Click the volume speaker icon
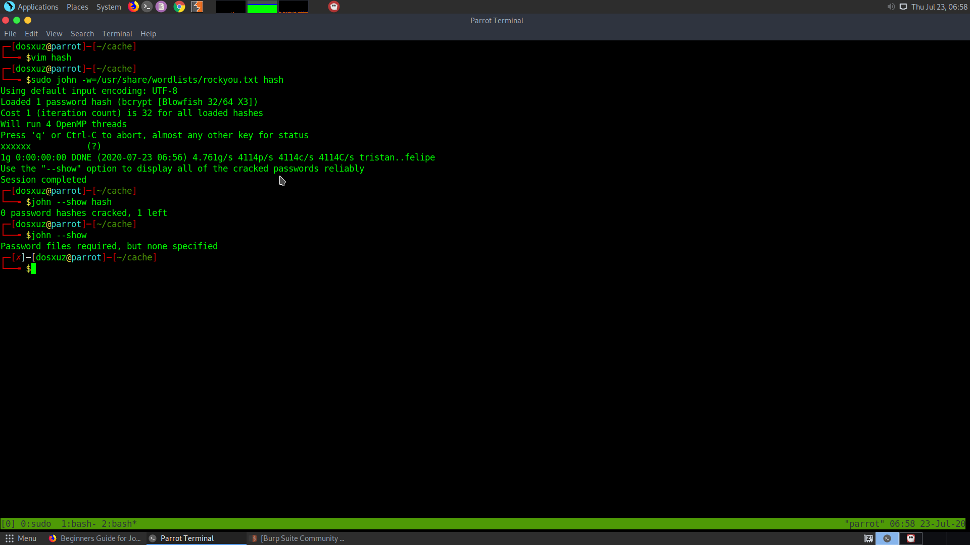Image resolution: width=970 pixels, height=545 pixels. click(891, 7)
